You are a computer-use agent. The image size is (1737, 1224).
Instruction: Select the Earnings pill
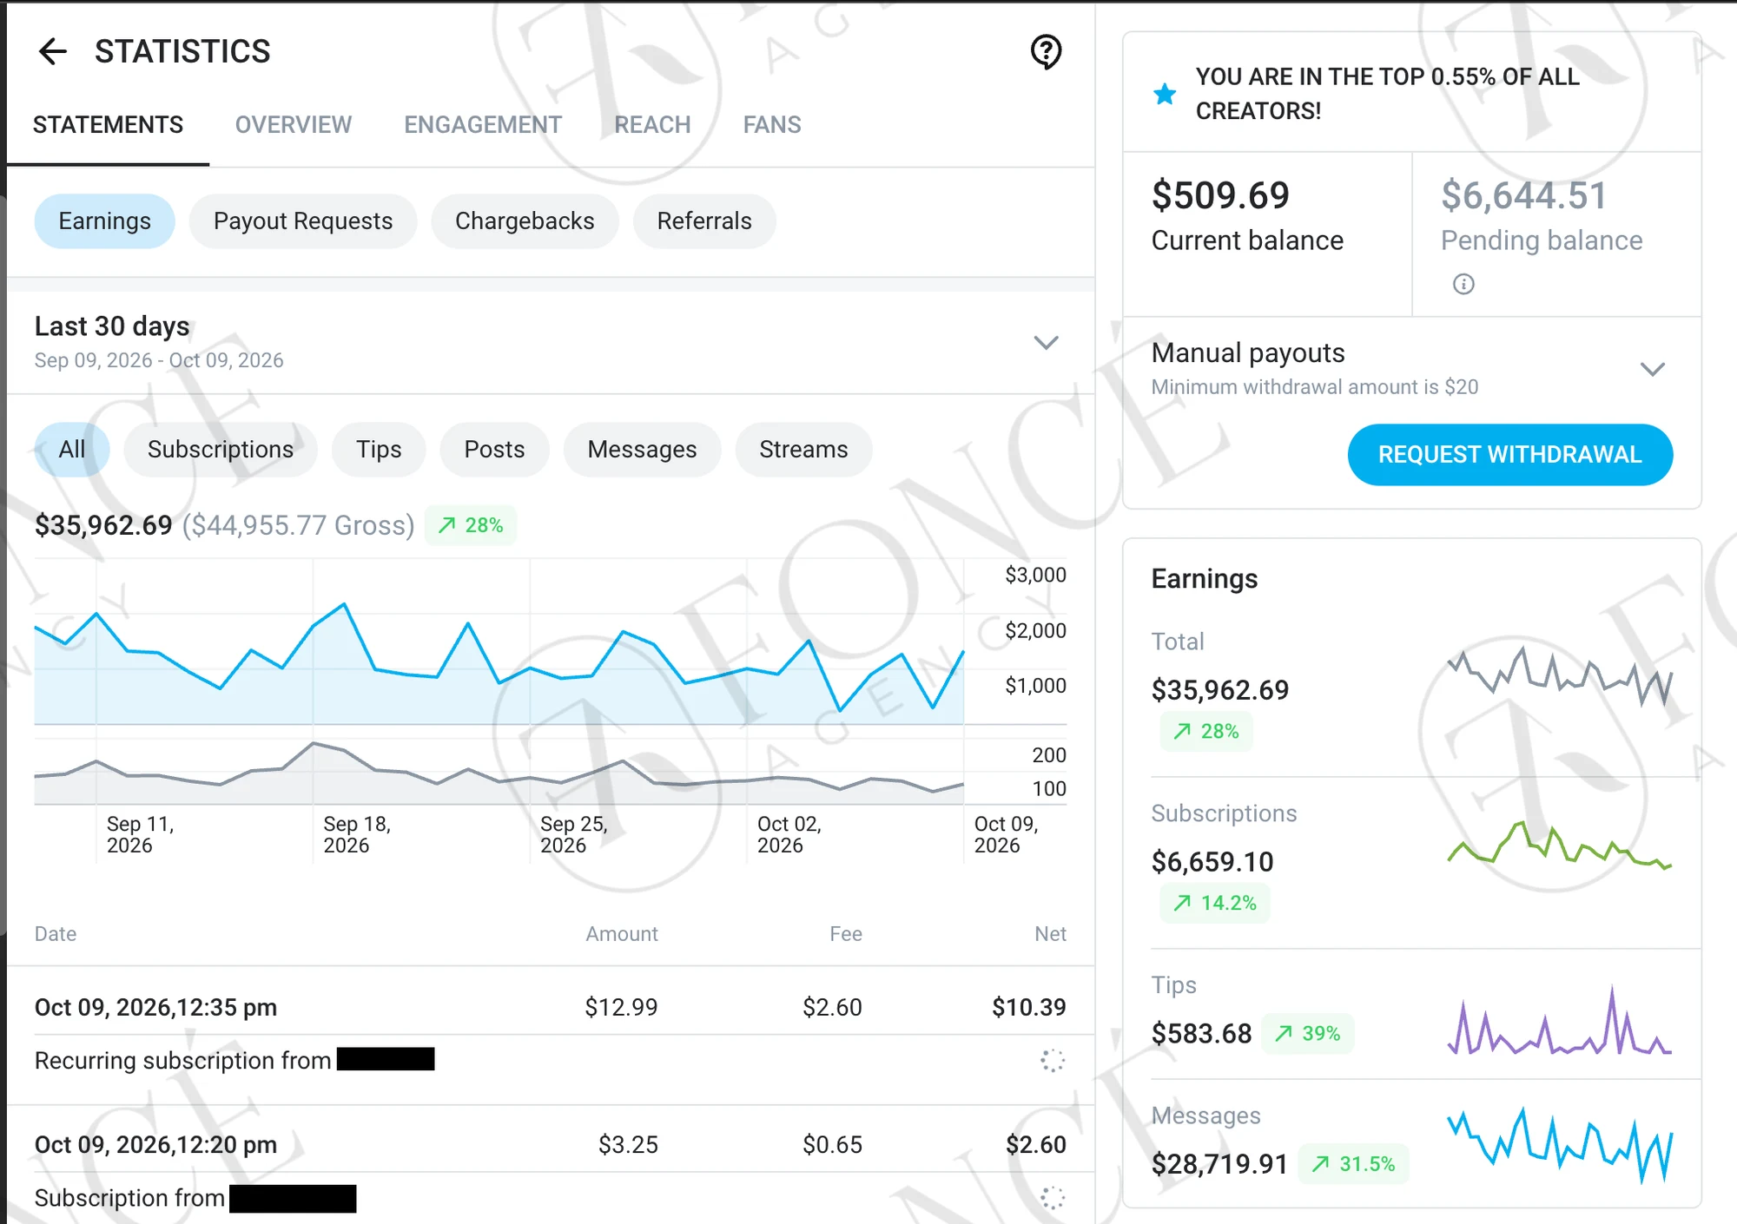click(104, 221)
